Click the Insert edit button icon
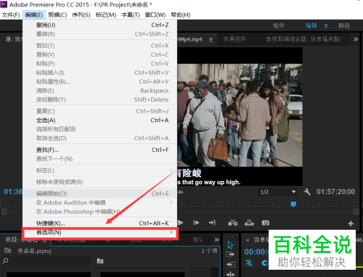This screenshot has height=277, width=363. pos(232,222)
